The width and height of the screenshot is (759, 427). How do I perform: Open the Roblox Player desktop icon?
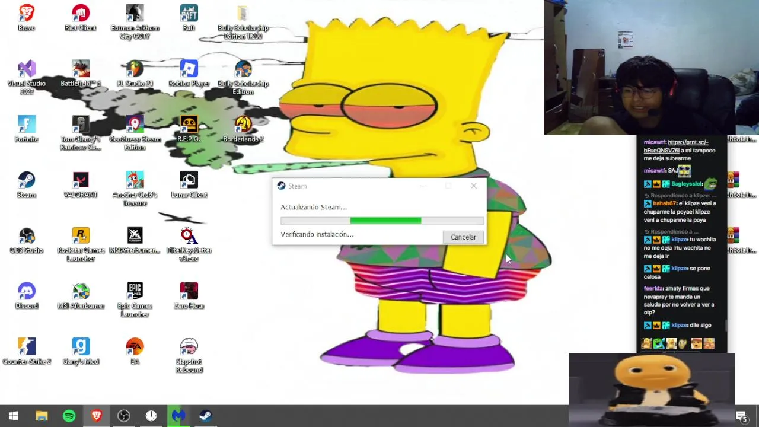[189, 74]
